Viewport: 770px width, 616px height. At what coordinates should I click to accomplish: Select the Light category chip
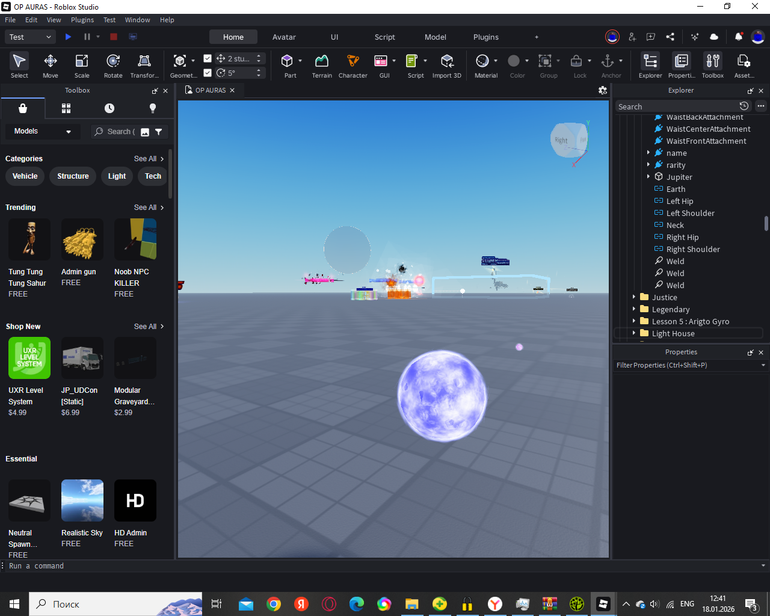pos(117,176)
